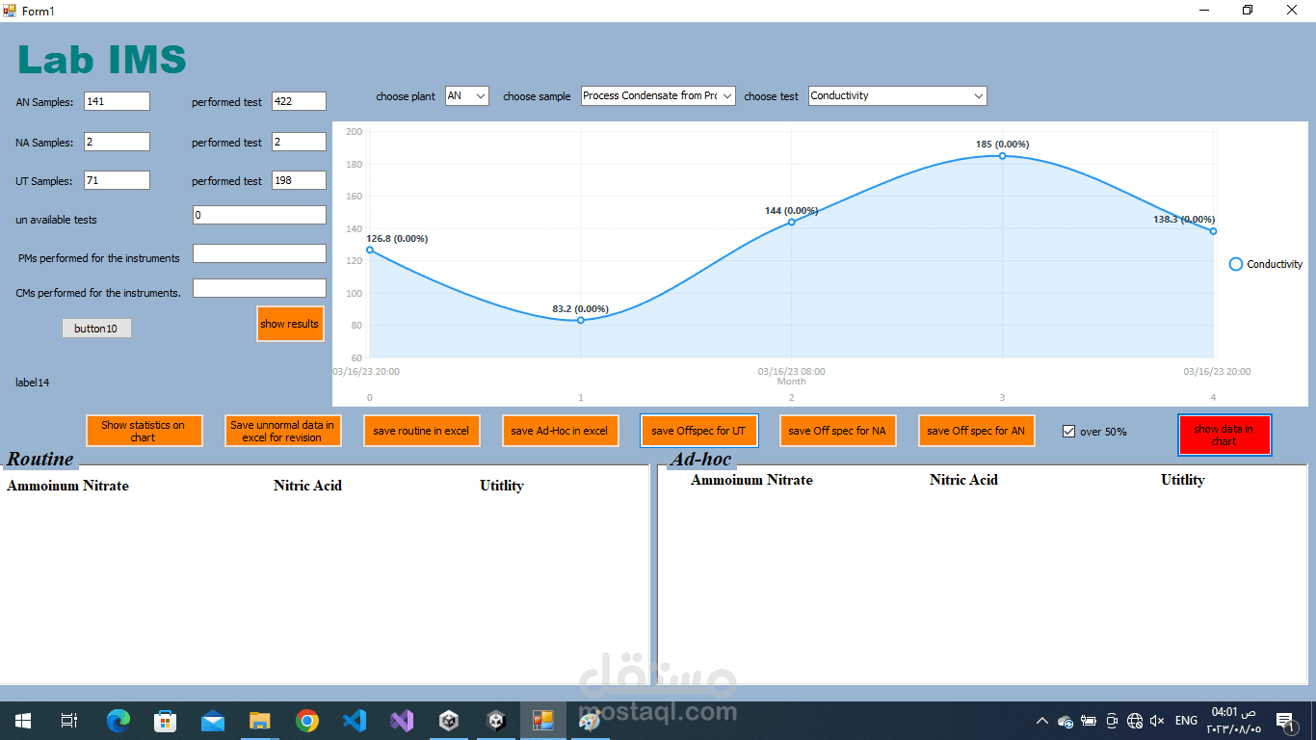Click the Lab IMS title
Viewport: 1316px width, 740px height.
point(102,60)
